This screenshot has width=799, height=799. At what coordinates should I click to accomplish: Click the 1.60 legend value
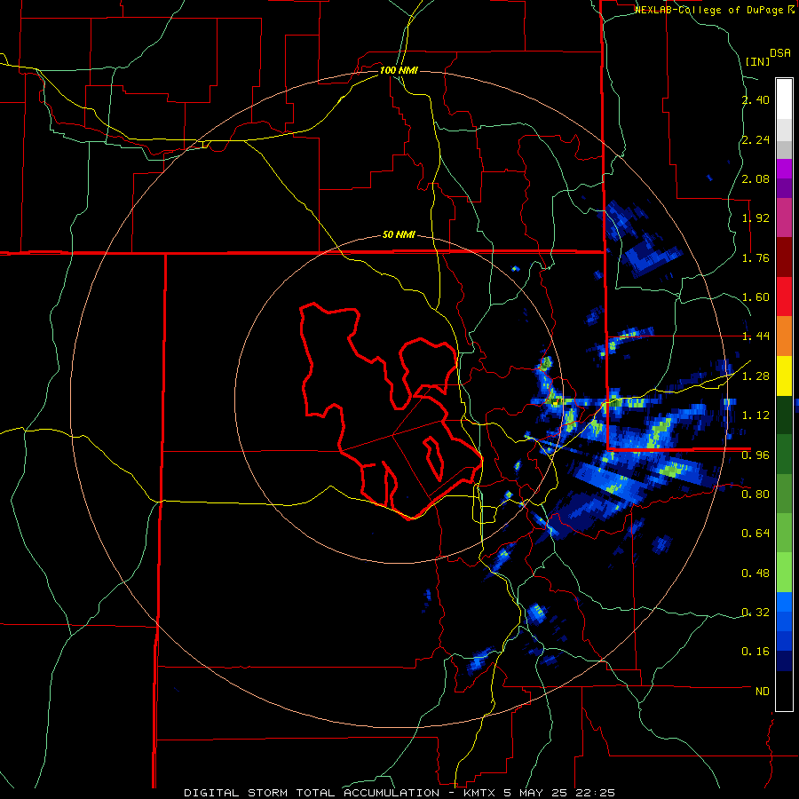click(x=755, y=297)
